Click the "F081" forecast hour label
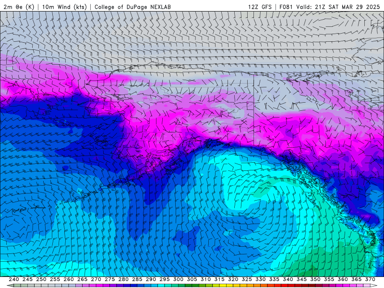This screenshot has width=384, height=288. (x=286, y=7)
